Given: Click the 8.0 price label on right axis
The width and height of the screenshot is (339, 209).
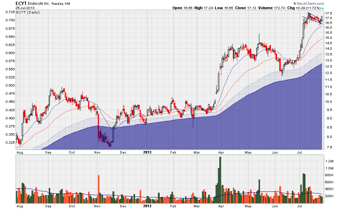Looking at the screenshot, I should click(x=329, y=137).
